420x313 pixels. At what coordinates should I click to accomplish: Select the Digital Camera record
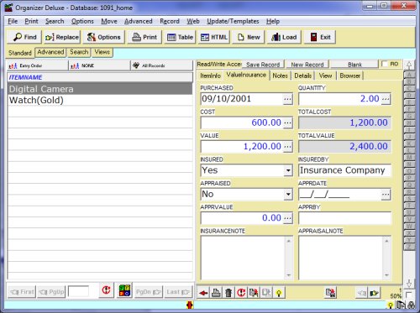coord(100,89)
